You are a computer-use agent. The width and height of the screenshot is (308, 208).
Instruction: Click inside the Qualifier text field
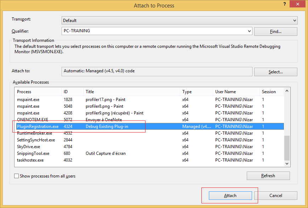click(142, 31)
